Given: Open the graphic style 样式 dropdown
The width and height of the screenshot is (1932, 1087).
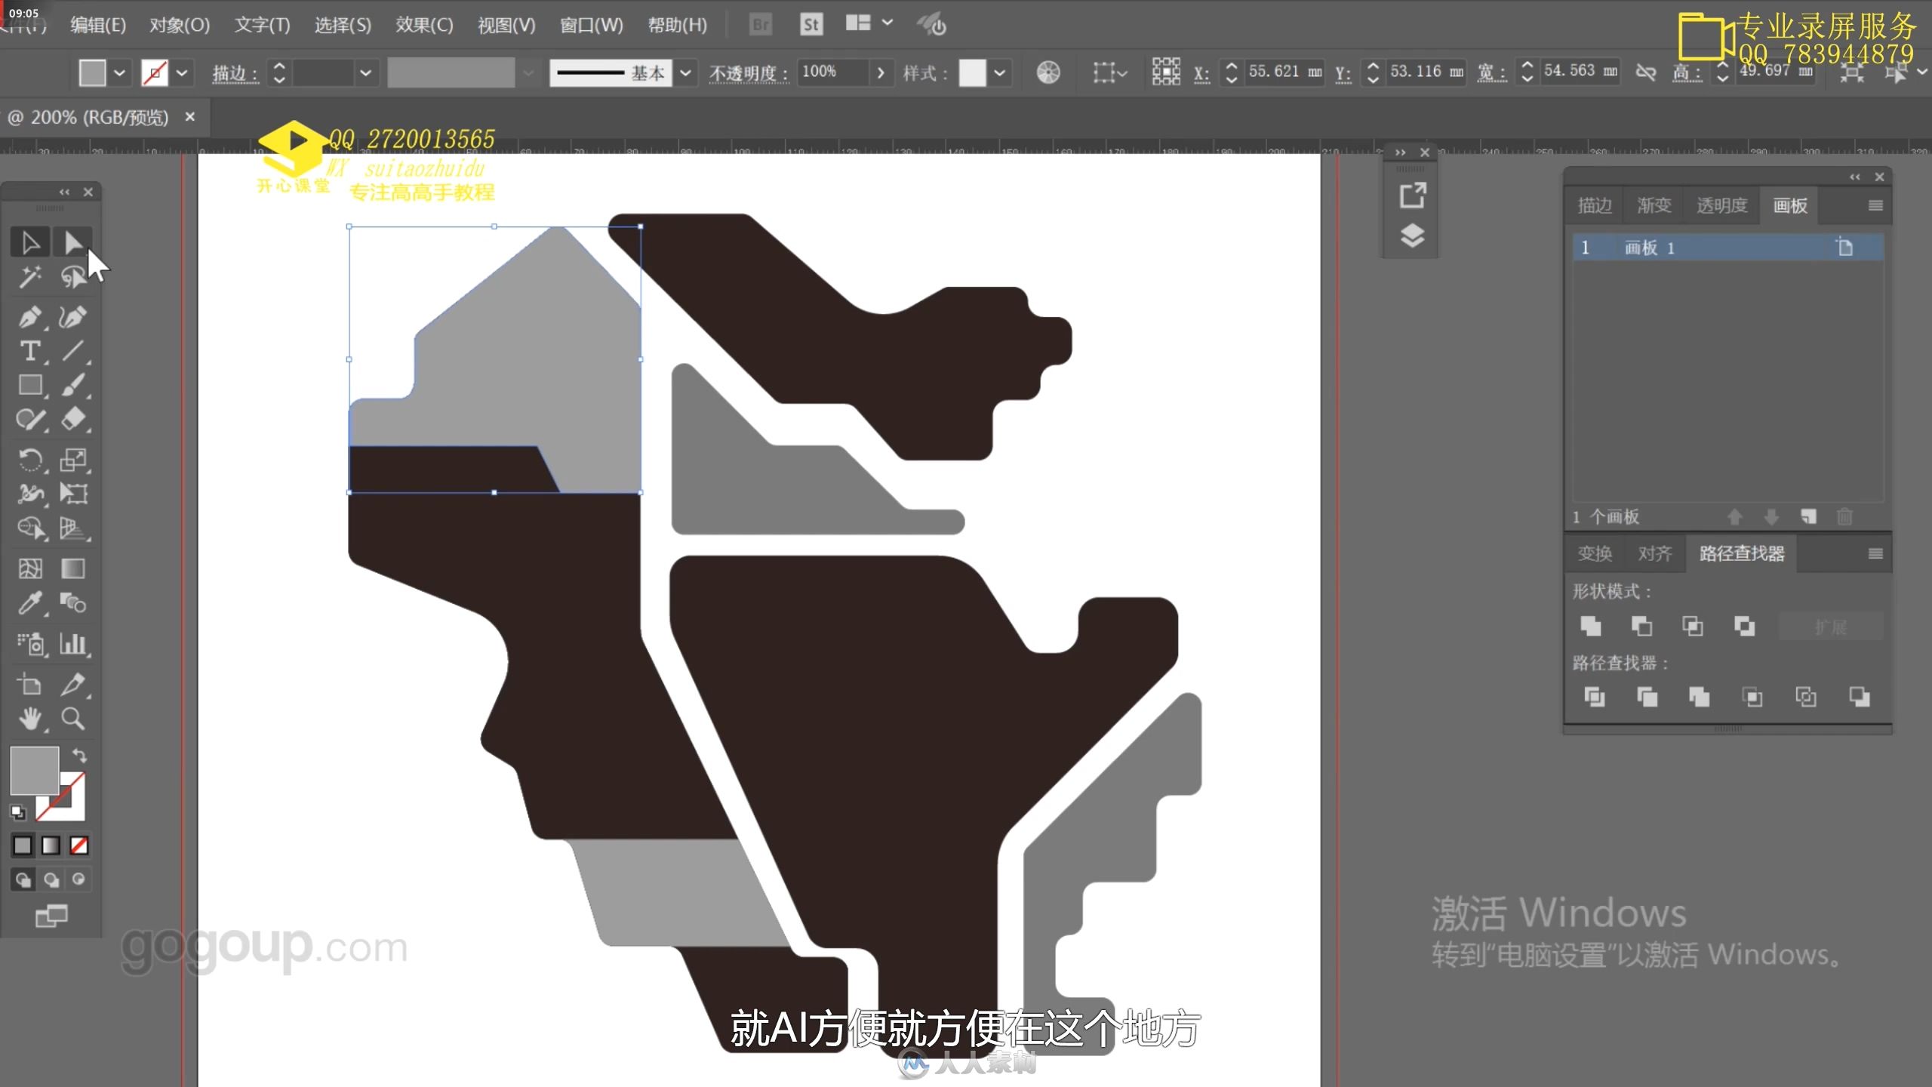Looking at the screenshot, I should pyautogui.click(x=999, y=73).
